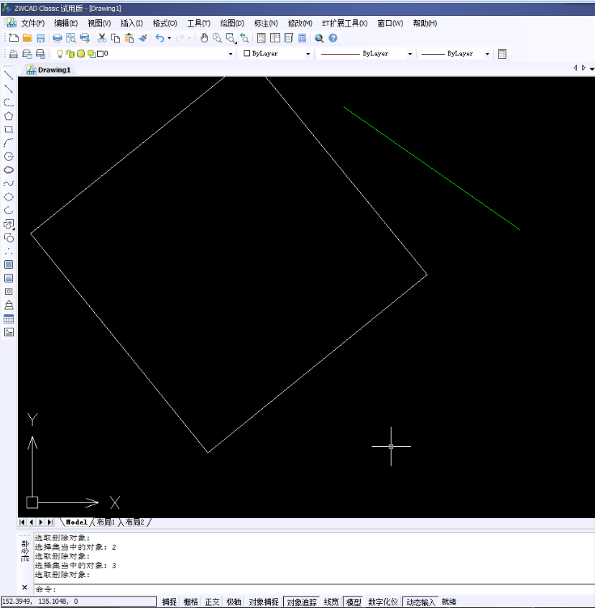Open the Table insert tool

point(9,319)
